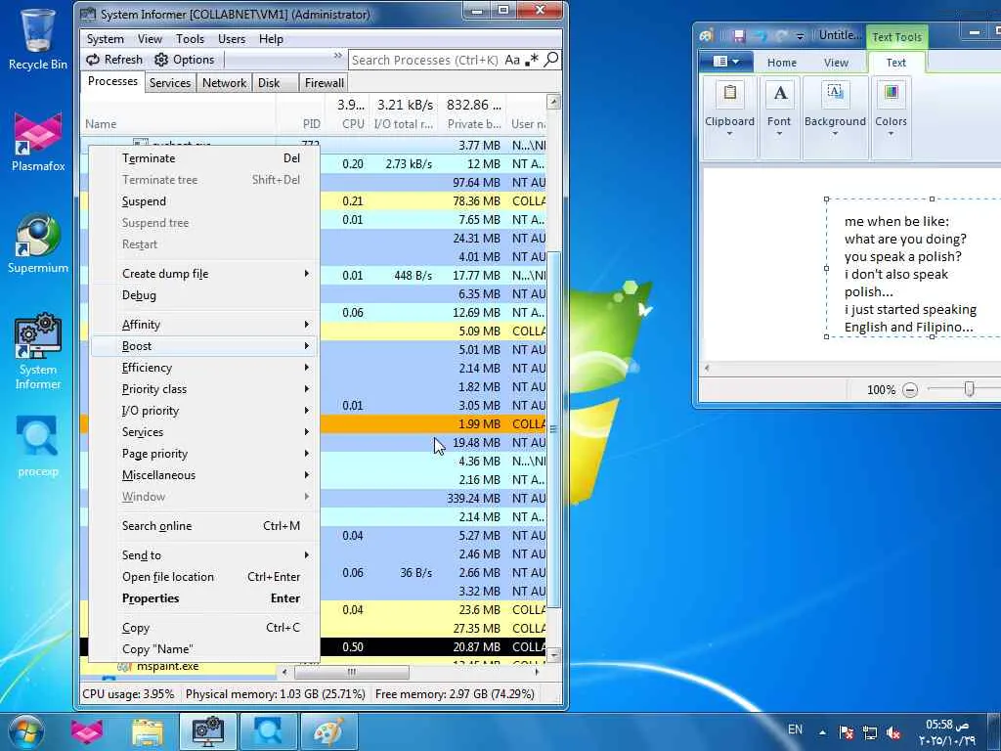
Task: Expand Boost submenu
Action: click(204, 346)
